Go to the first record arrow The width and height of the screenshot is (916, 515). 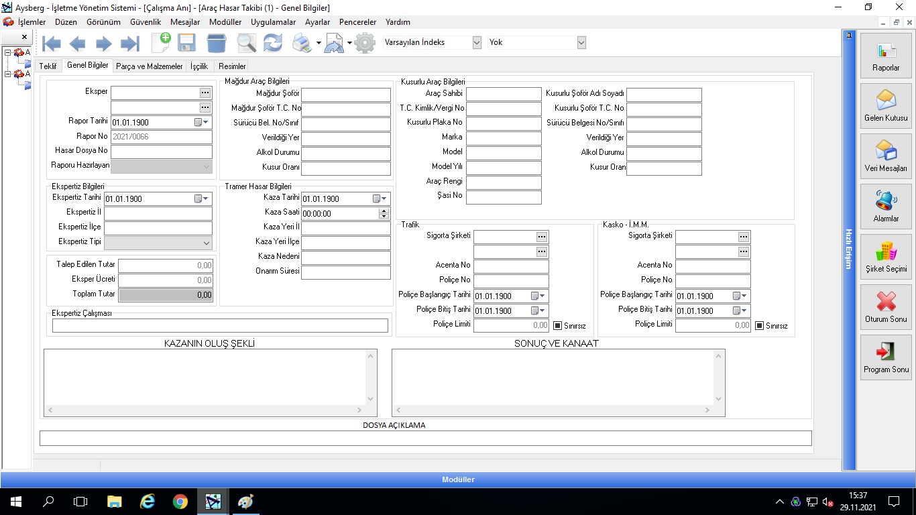tap(52, 44)
